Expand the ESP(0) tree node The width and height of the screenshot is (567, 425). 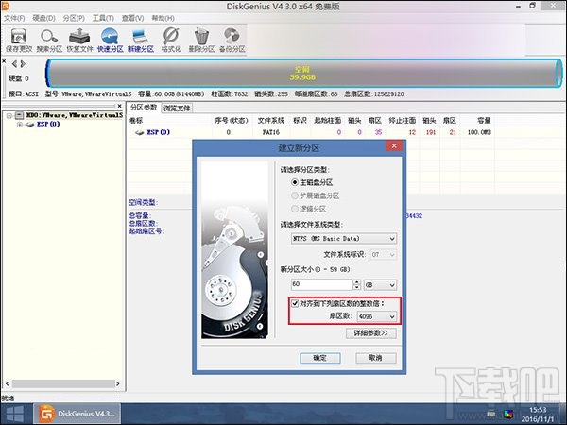(20, 125)
